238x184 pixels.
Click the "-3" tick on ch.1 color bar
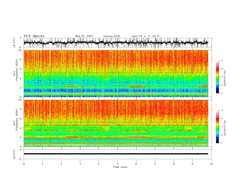pyautogui.click(x=221, y=60)
